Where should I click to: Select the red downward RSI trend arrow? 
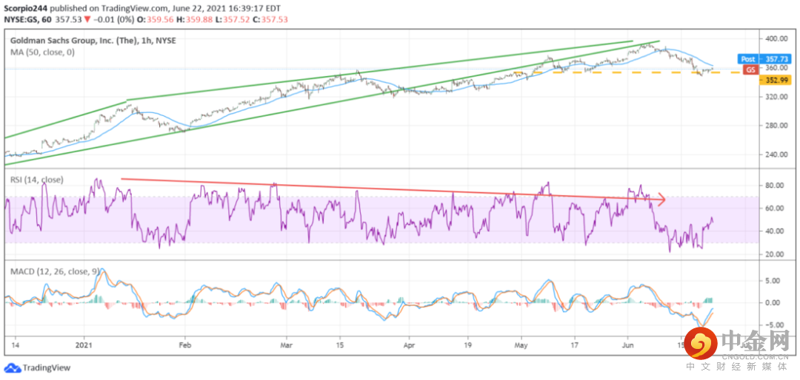coord(393,189)
